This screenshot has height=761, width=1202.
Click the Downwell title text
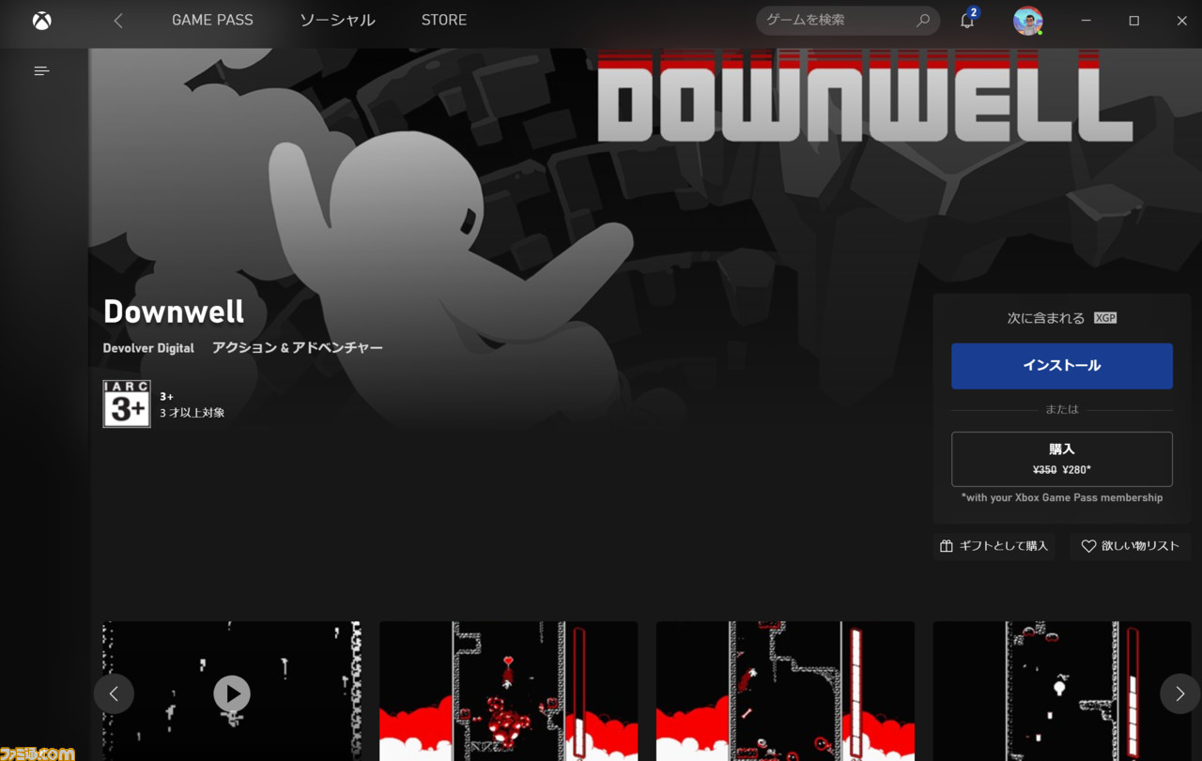tap(174, 312)
